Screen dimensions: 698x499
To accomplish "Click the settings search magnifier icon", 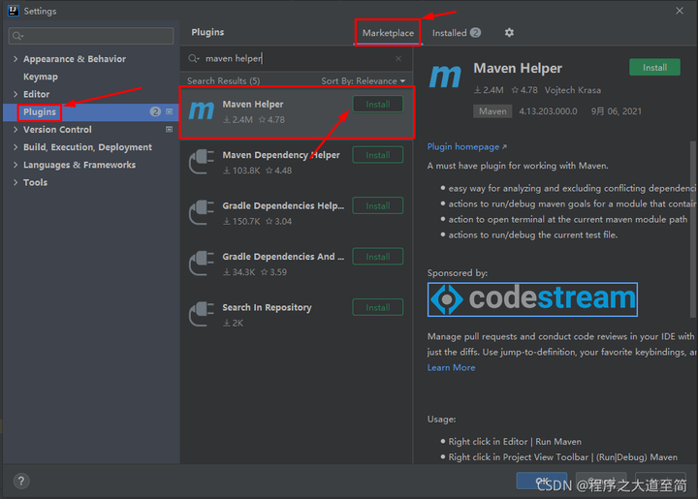I will coord(17,36).
